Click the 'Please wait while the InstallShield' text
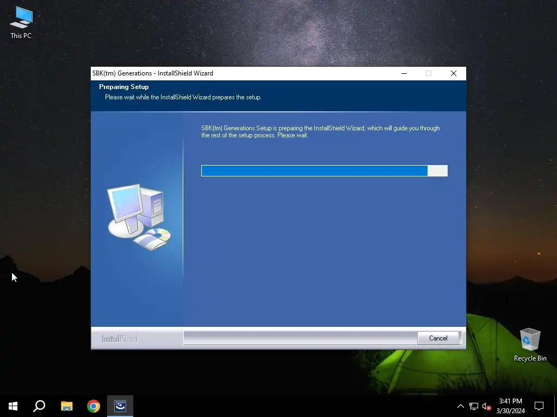Image resolution: width=557 pixels, height=417 pixels. [183, 97]
